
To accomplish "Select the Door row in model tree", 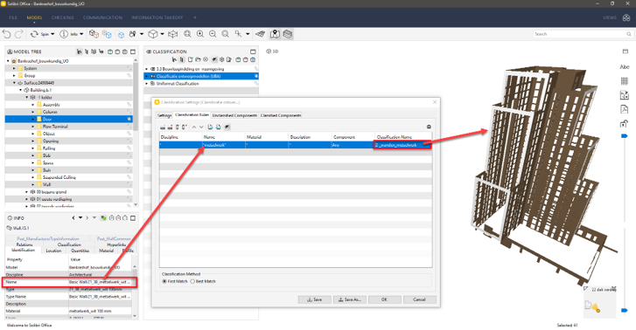I will (68, 119).
